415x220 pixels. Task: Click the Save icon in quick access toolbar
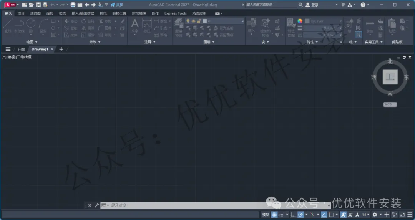[38, 5]
